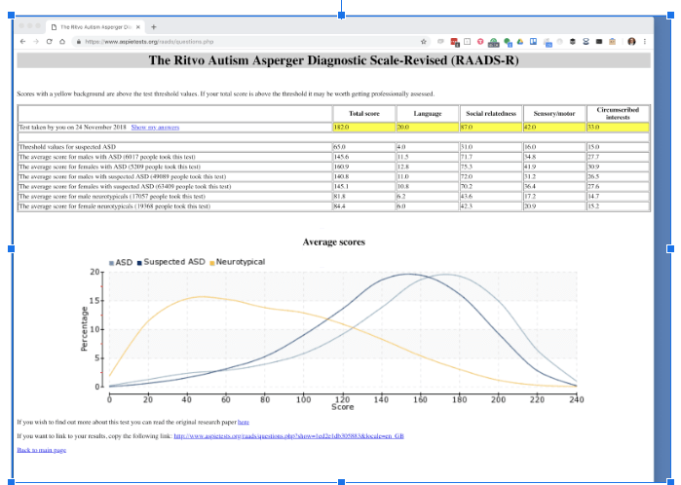The height and width of the screenshot is (485, 681).
Task: Click the dark stacked-layers extension icon
Action: tap(573, 42)
